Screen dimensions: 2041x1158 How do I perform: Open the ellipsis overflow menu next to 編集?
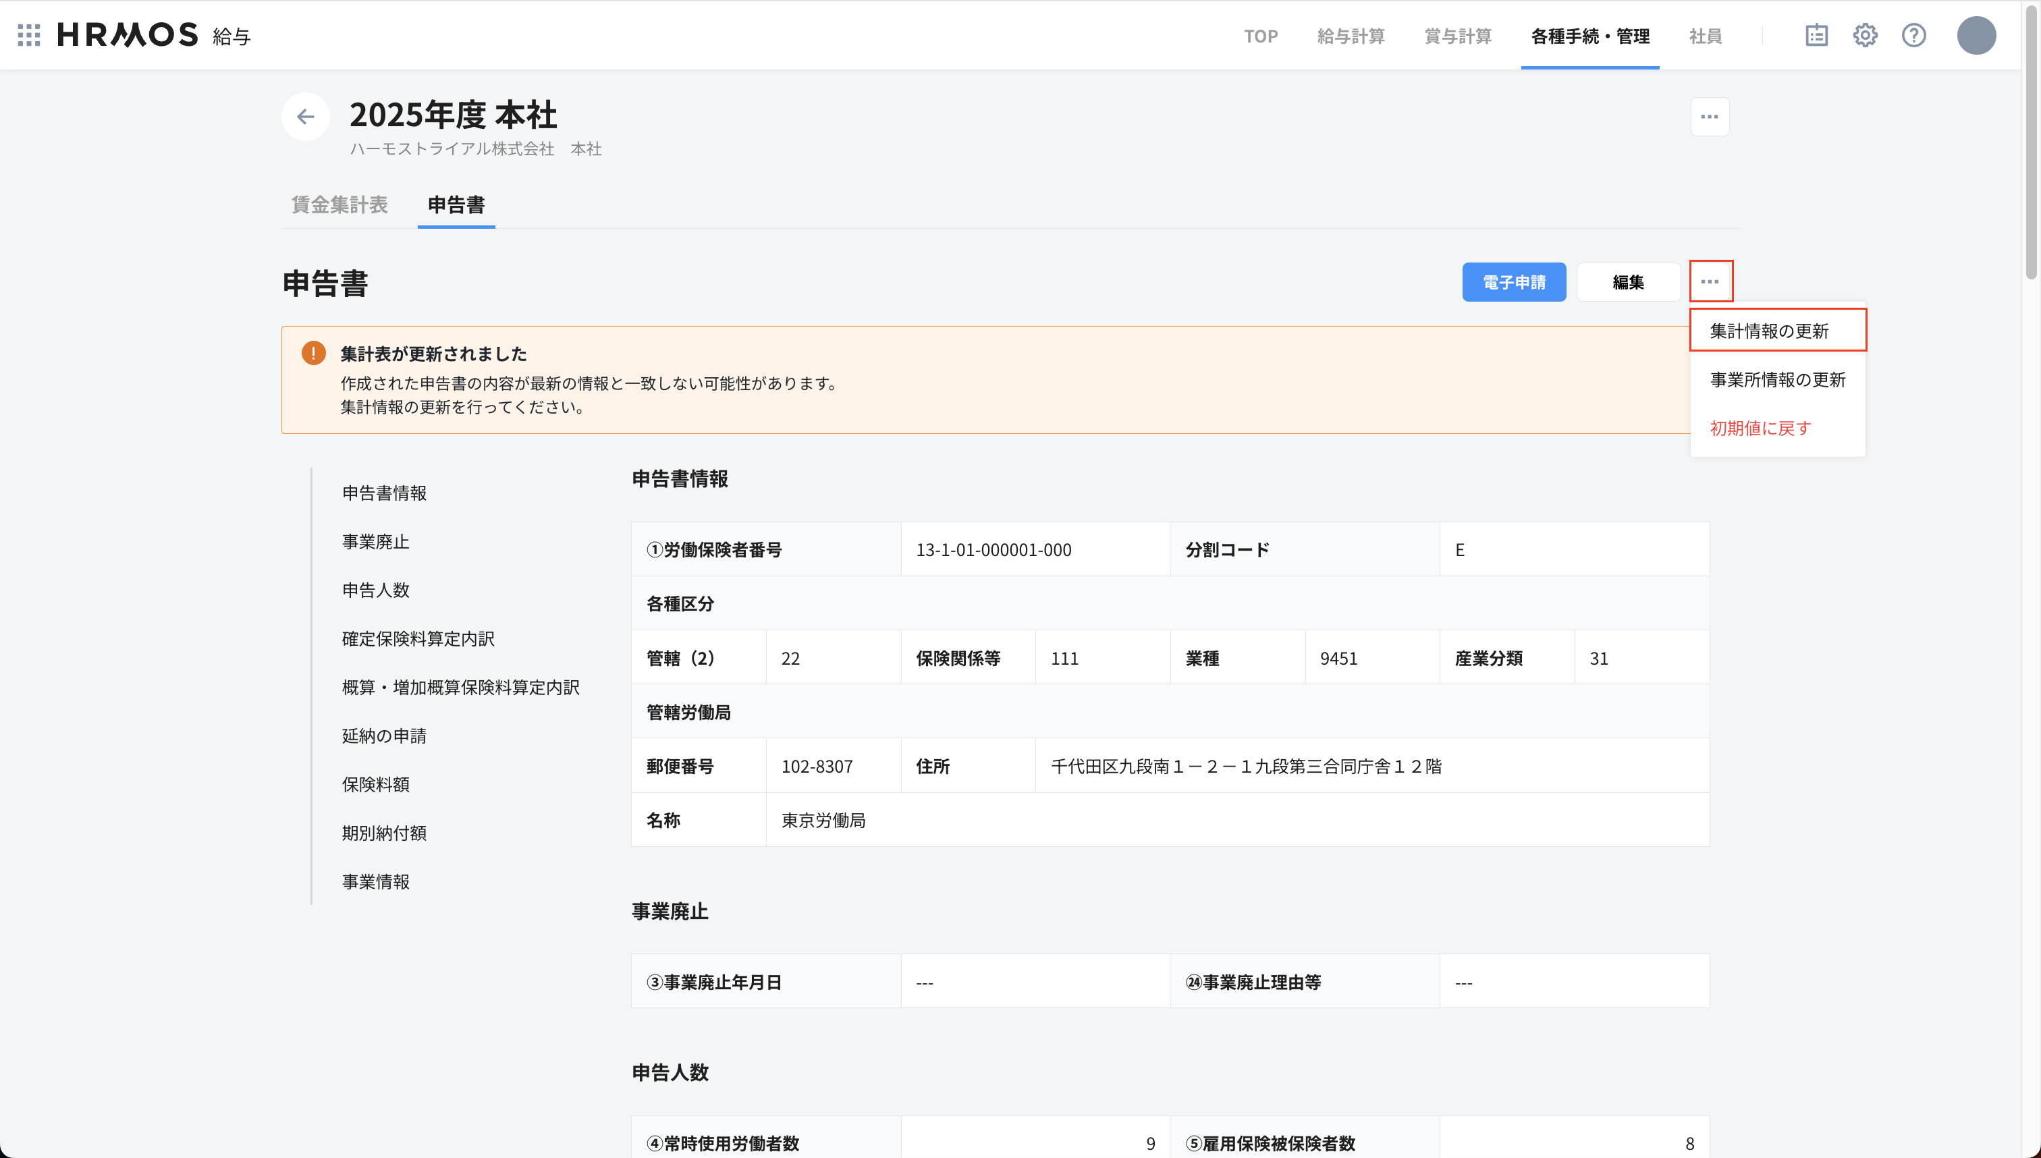[1711, 281]
